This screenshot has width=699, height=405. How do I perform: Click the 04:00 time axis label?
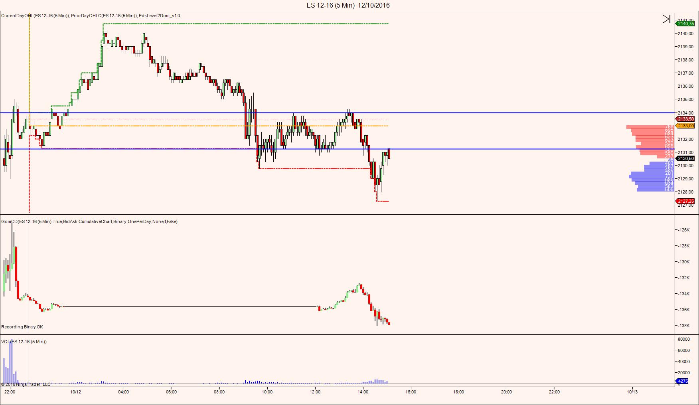(124, 392)
